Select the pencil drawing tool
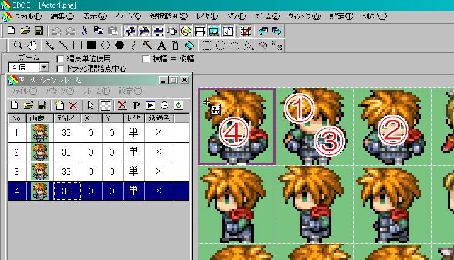This screenshot has height=260, width=454. [50, 45]
